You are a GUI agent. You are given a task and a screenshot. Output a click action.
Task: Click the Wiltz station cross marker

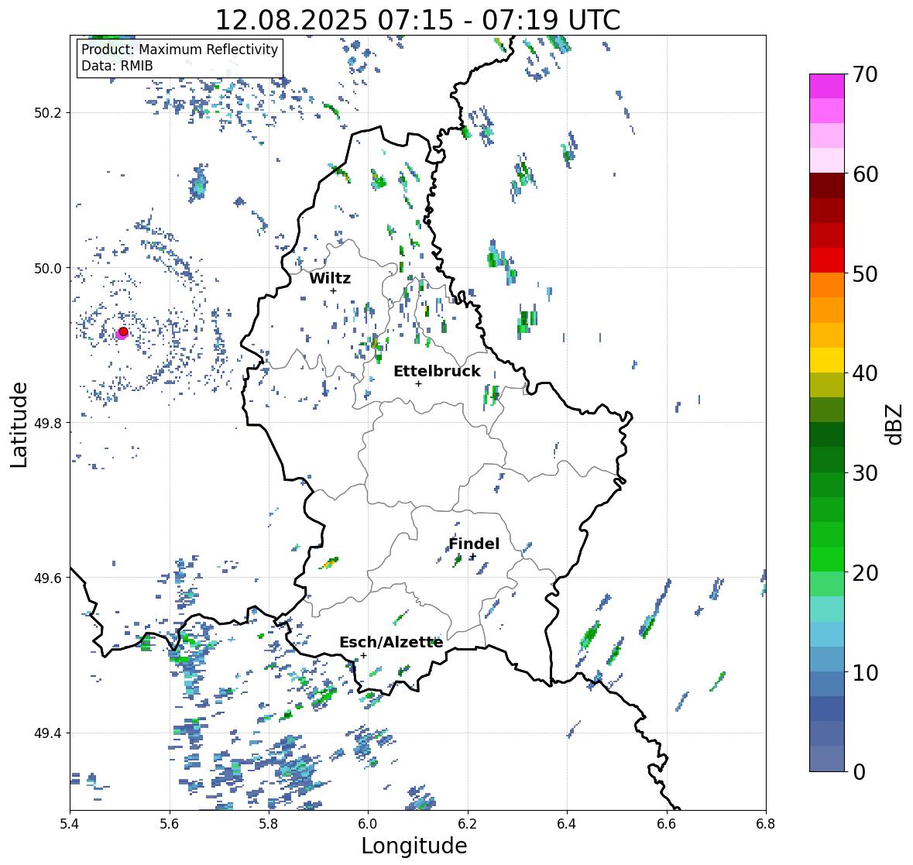click(333, 291)
